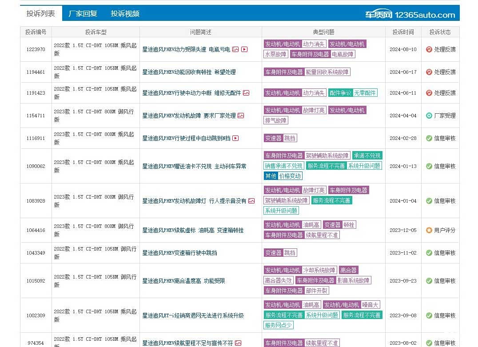
Task: Open the 投诉视频 tab
Action: [x=125, y=14]
